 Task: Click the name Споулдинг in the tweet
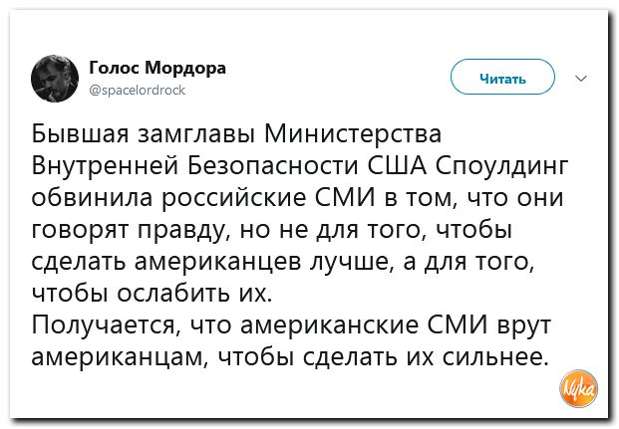click(x=501, y=165)
